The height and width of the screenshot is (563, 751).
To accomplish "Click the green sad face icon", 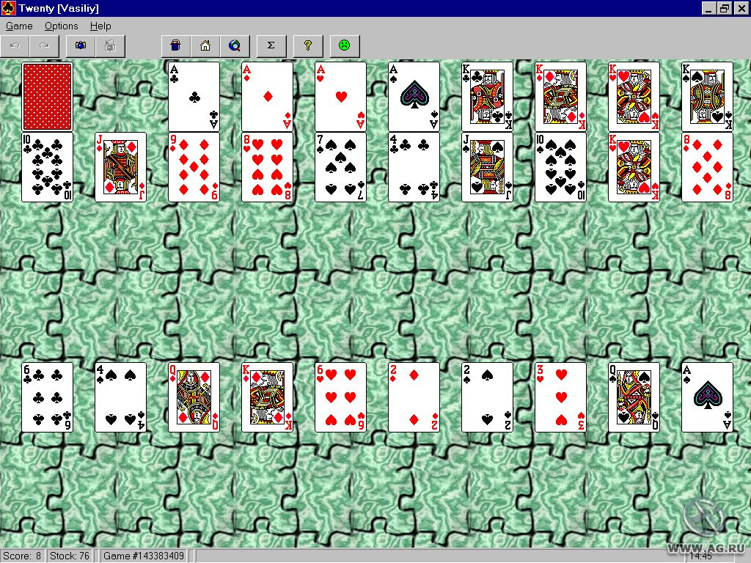I will coord(345,46).
